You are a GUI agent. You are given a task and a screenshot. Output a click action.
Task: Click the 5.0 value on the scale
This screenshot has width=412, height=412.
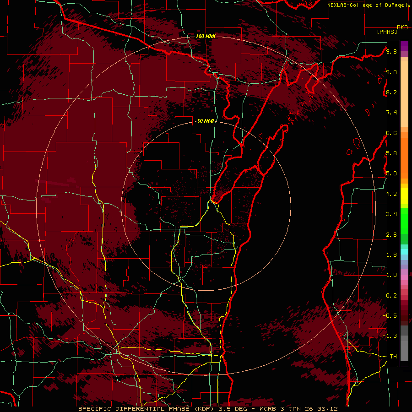coord(391,173)
